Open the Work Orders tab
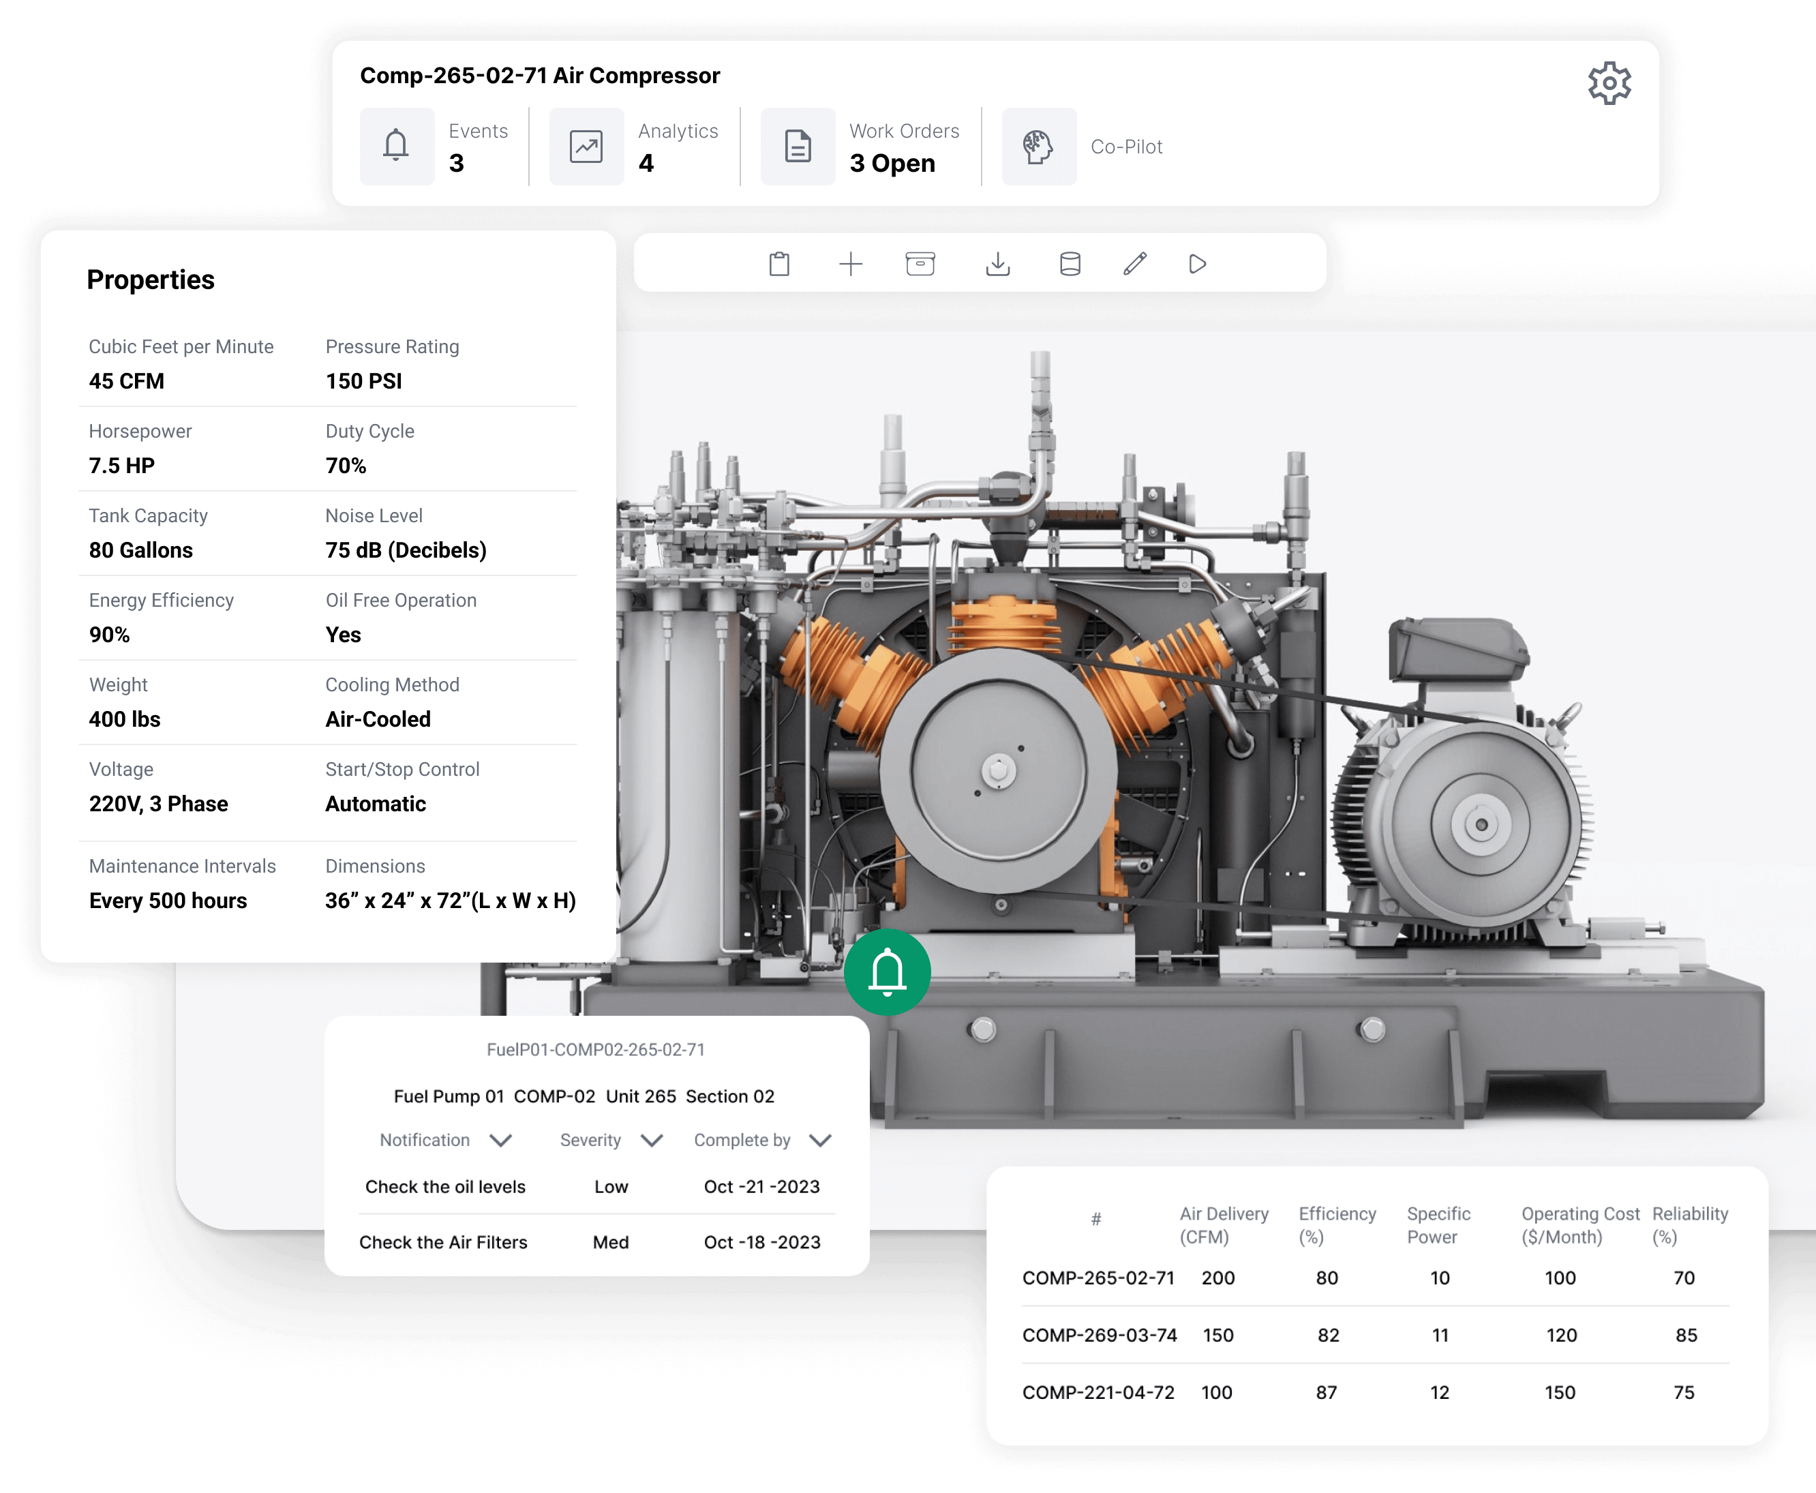 click(860, 146)
